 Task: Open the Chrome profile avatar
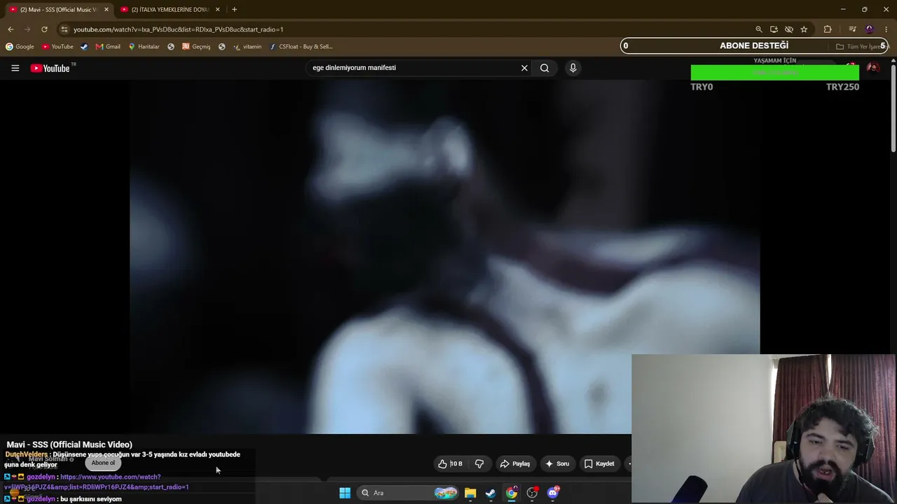coord(870,29)
